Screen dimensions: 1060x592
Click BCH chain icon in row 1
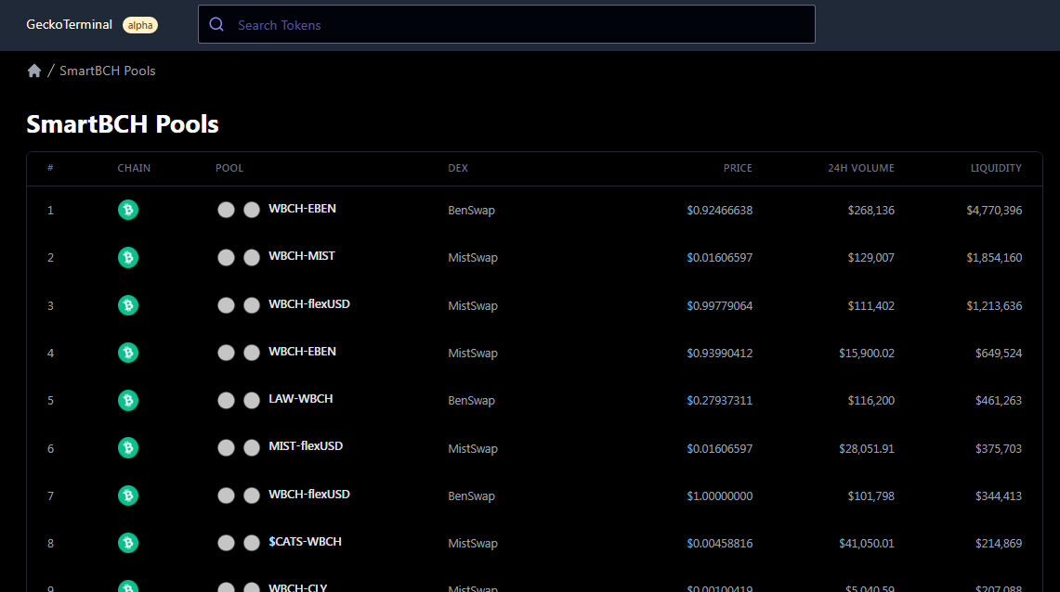coord(128,210)
